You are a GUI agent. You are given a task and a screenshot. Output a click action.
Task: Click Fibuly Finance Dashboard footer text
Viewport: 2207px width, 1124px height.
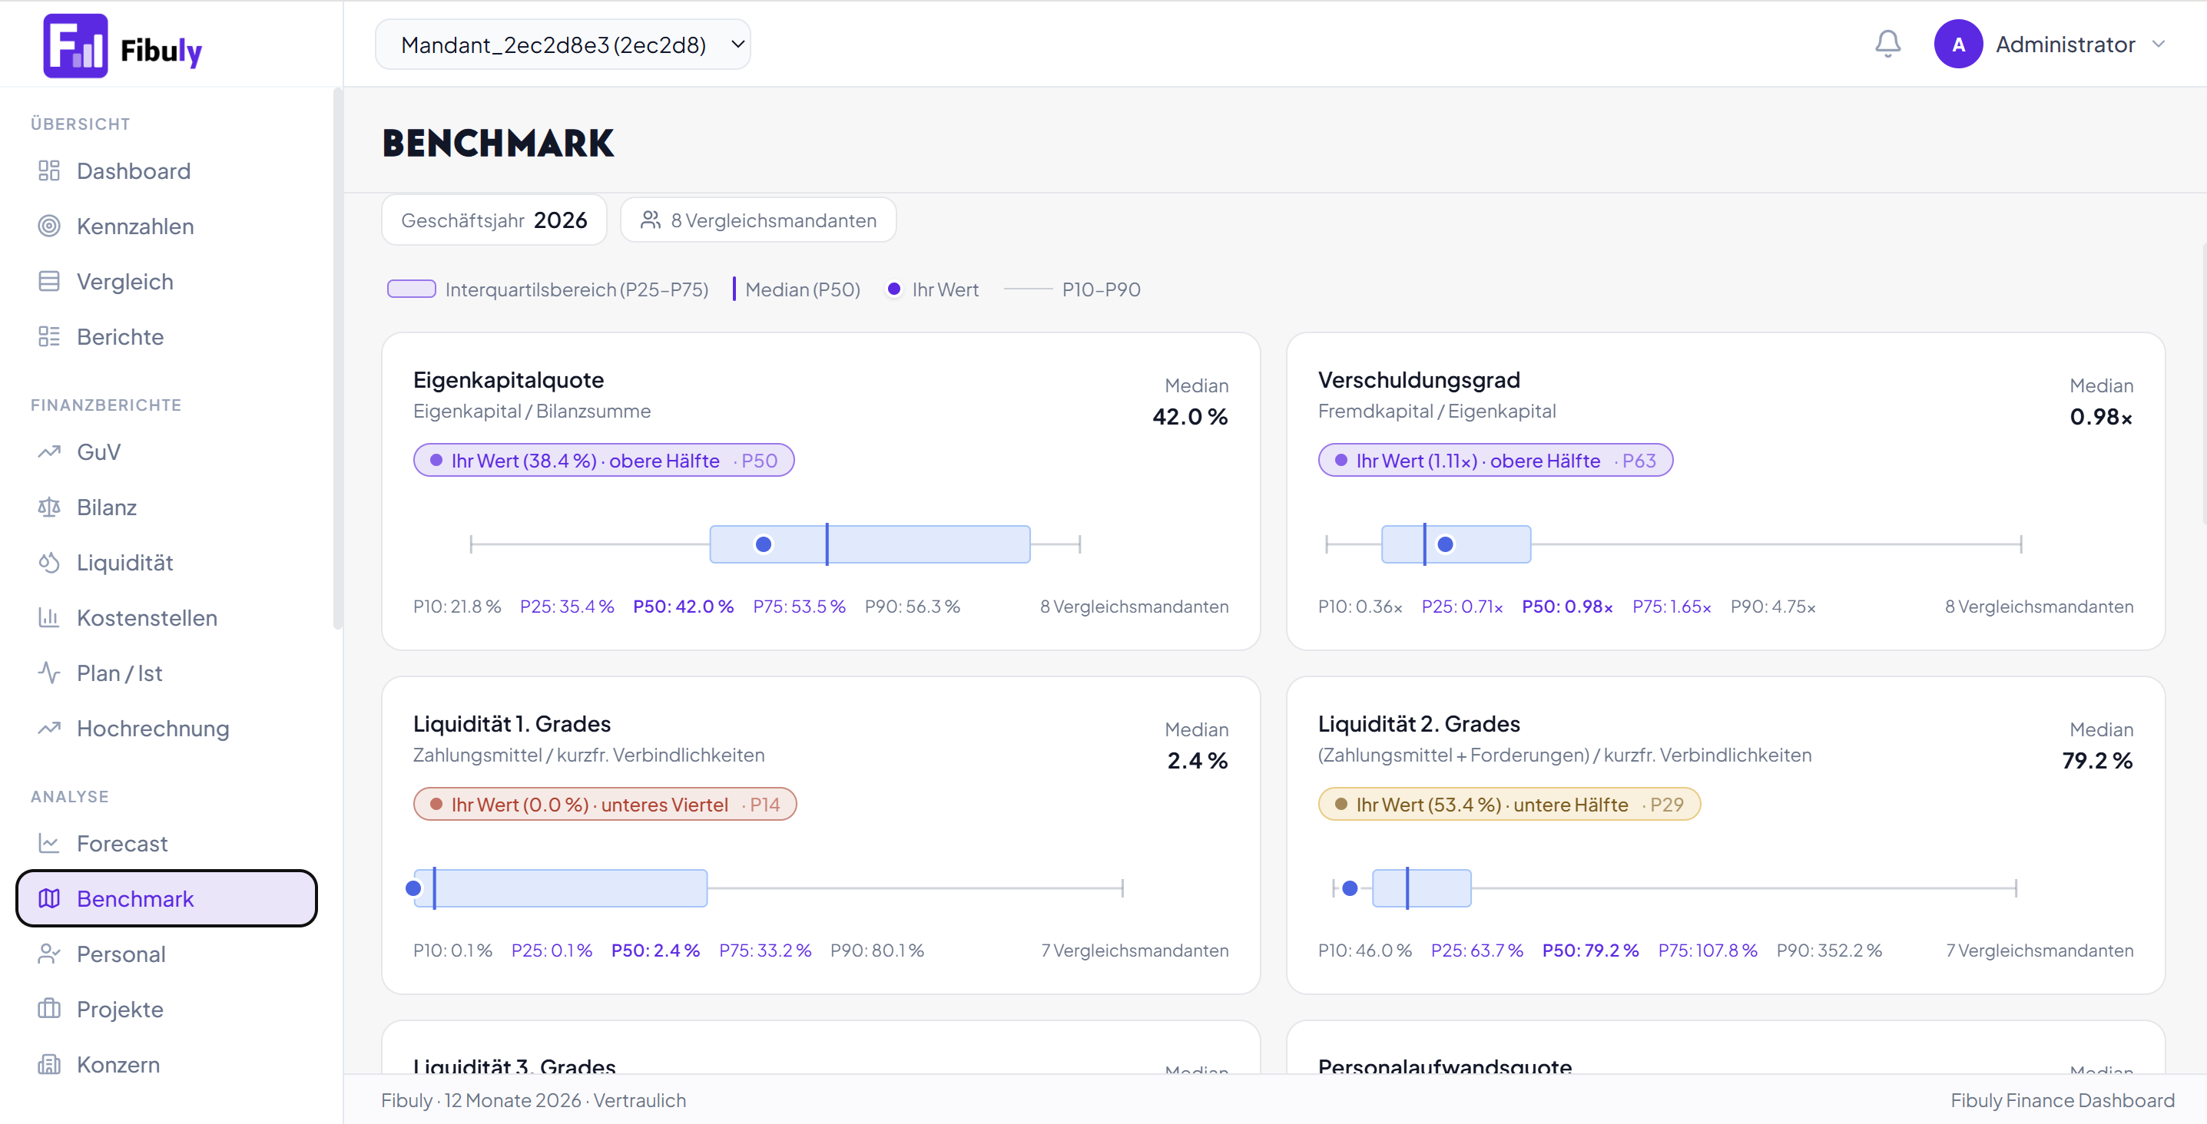tap(2063, 1100)
